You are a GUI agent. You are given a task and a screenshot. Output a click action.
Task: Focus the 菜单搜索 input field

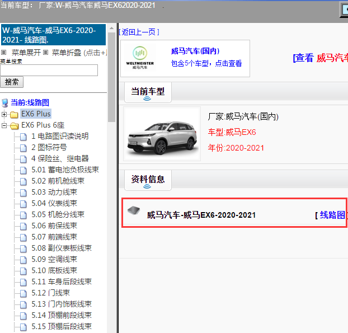click(49, 70)
